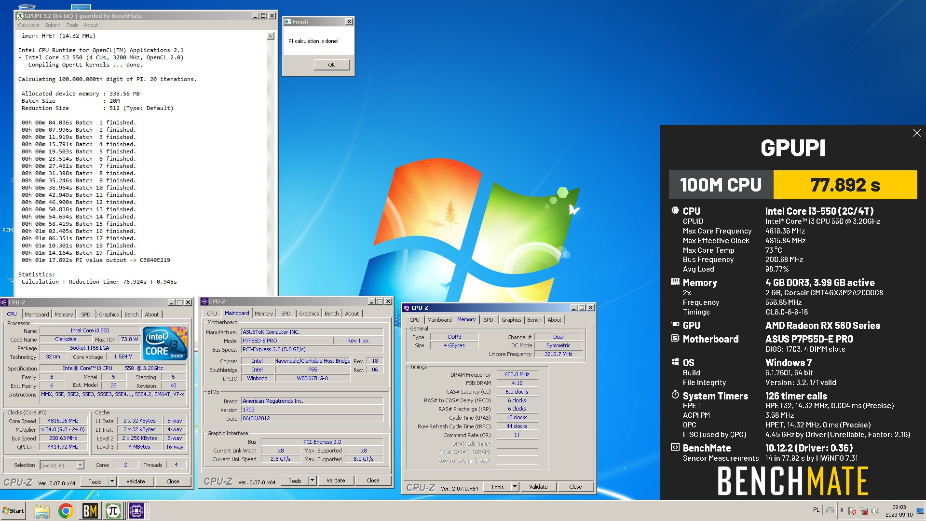Click the Finish dialog title bar icon

tap(288, 22)
